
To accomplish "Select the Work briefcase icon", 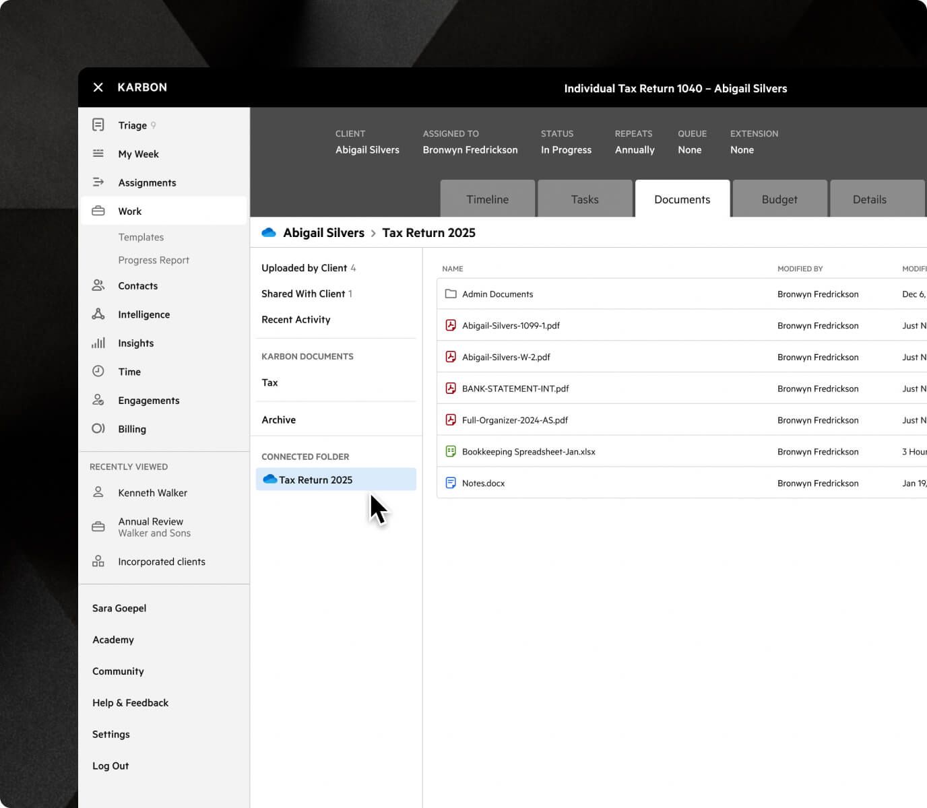I will pos(98,211).
